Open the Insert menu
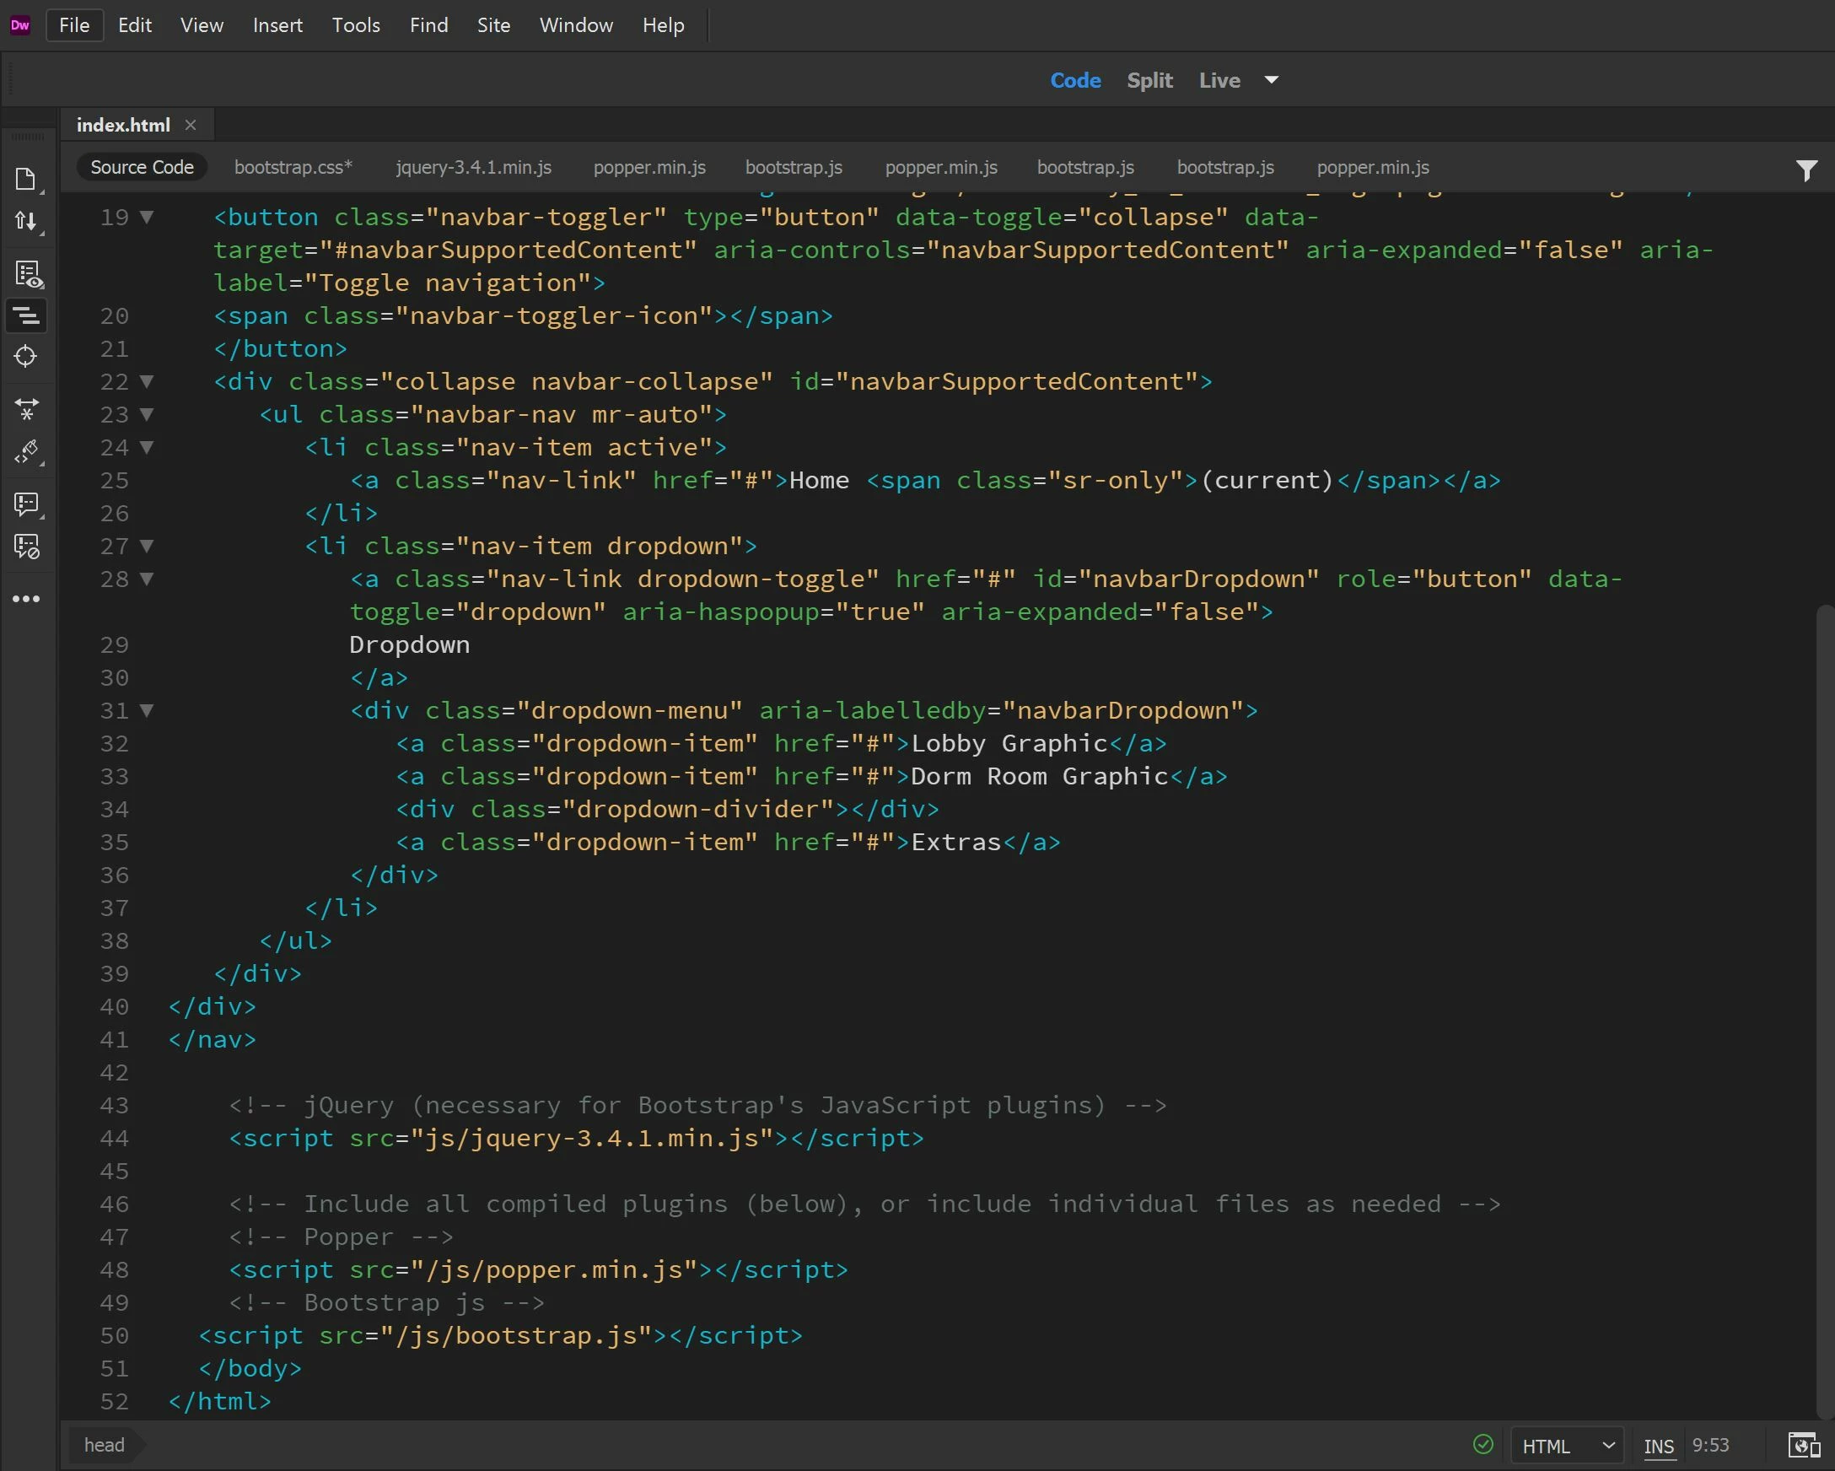This screenshot has height=1471, width=1835. tap(277, 25)
